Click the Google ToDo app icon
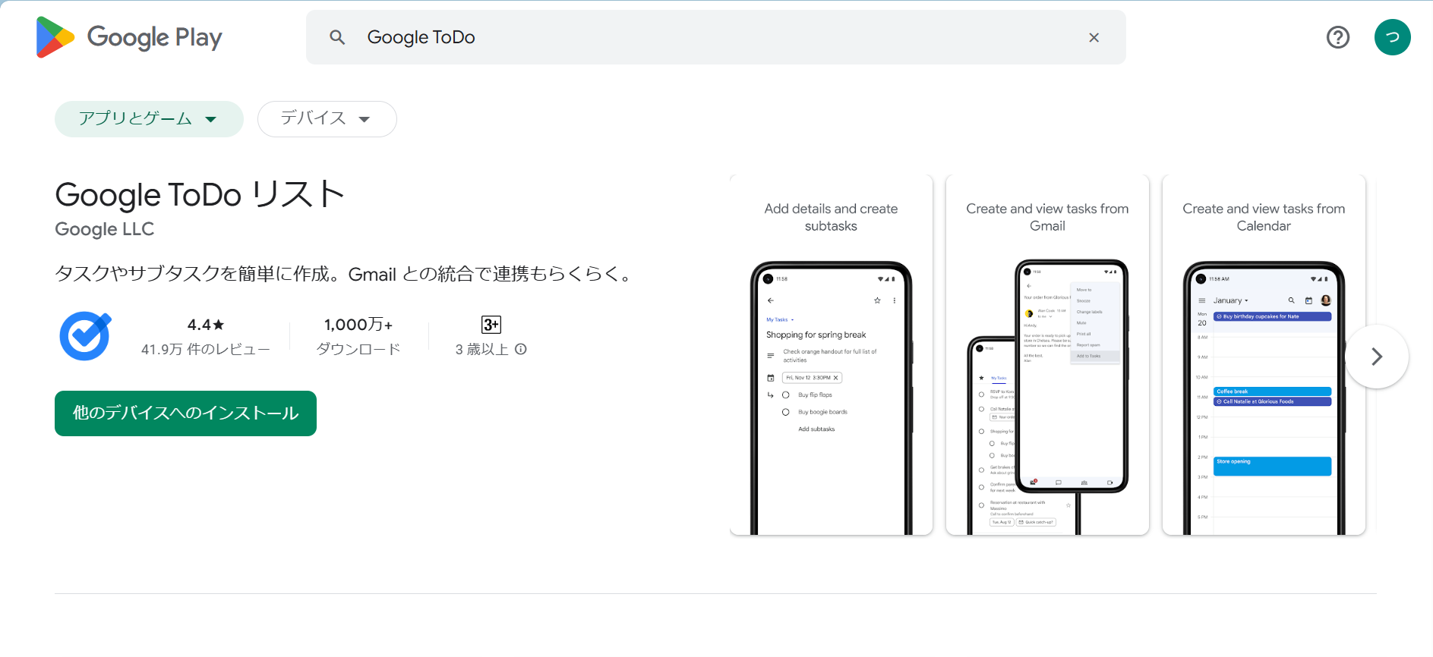 pos(86,336)
